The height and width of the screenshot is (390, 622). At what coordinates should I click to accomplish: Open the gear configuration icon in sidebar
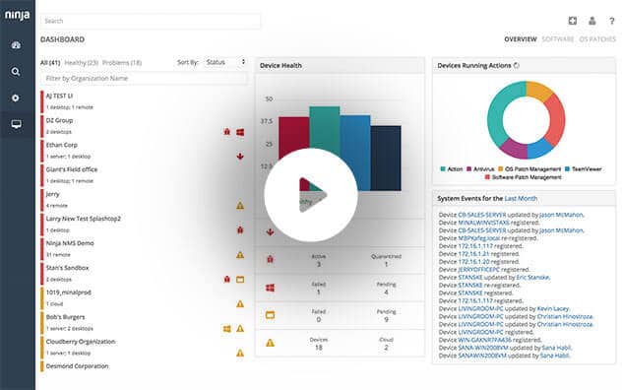point(16,98)
